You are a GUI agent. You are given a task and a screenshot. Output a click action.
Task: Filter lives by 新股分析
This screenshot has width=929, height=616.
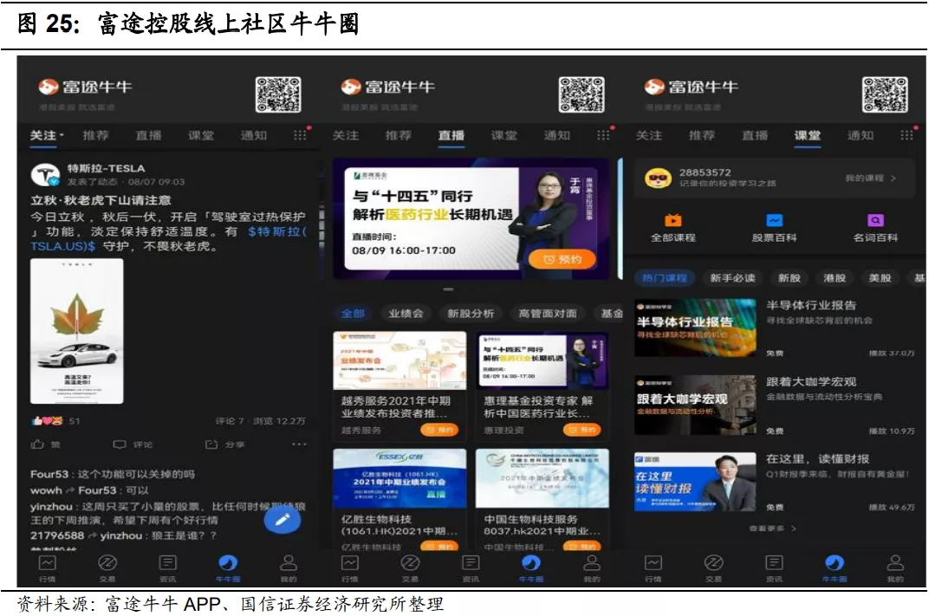471,314
